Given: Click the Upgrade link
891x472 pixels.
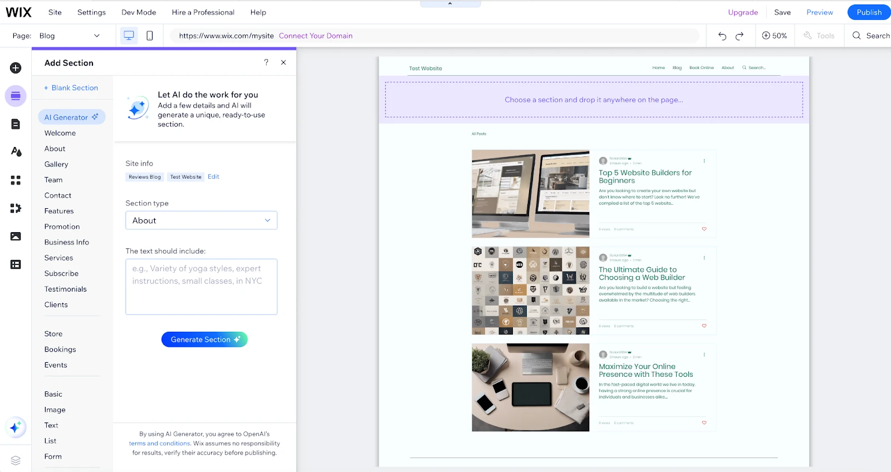Looking at the screenshot, I should pyautogui.click(x=743, y=12).
